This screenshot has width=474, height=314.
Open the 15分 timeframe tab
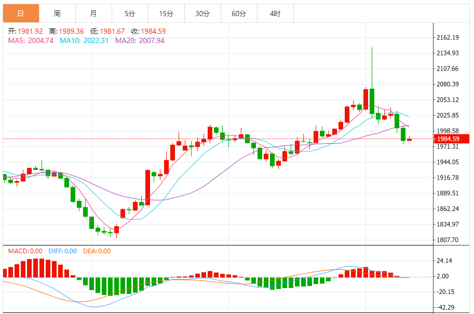click(166, 13)
